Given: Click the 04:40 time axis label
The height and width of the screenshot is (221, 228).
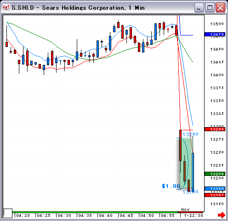Looking at the screenshot, I should (106, 215).
